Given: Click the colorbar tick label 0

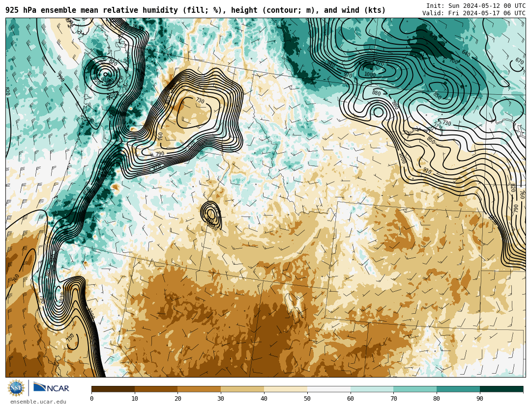Looking at the screenshot, I should coord(92,399).
